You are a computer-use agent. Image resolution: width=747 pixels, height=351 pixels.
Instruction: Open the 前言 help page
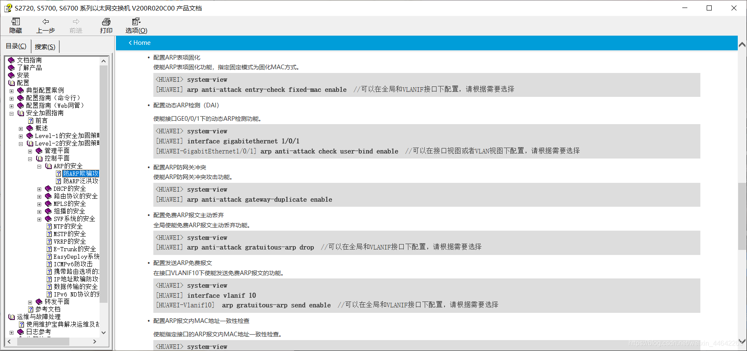tap(41, 121)
